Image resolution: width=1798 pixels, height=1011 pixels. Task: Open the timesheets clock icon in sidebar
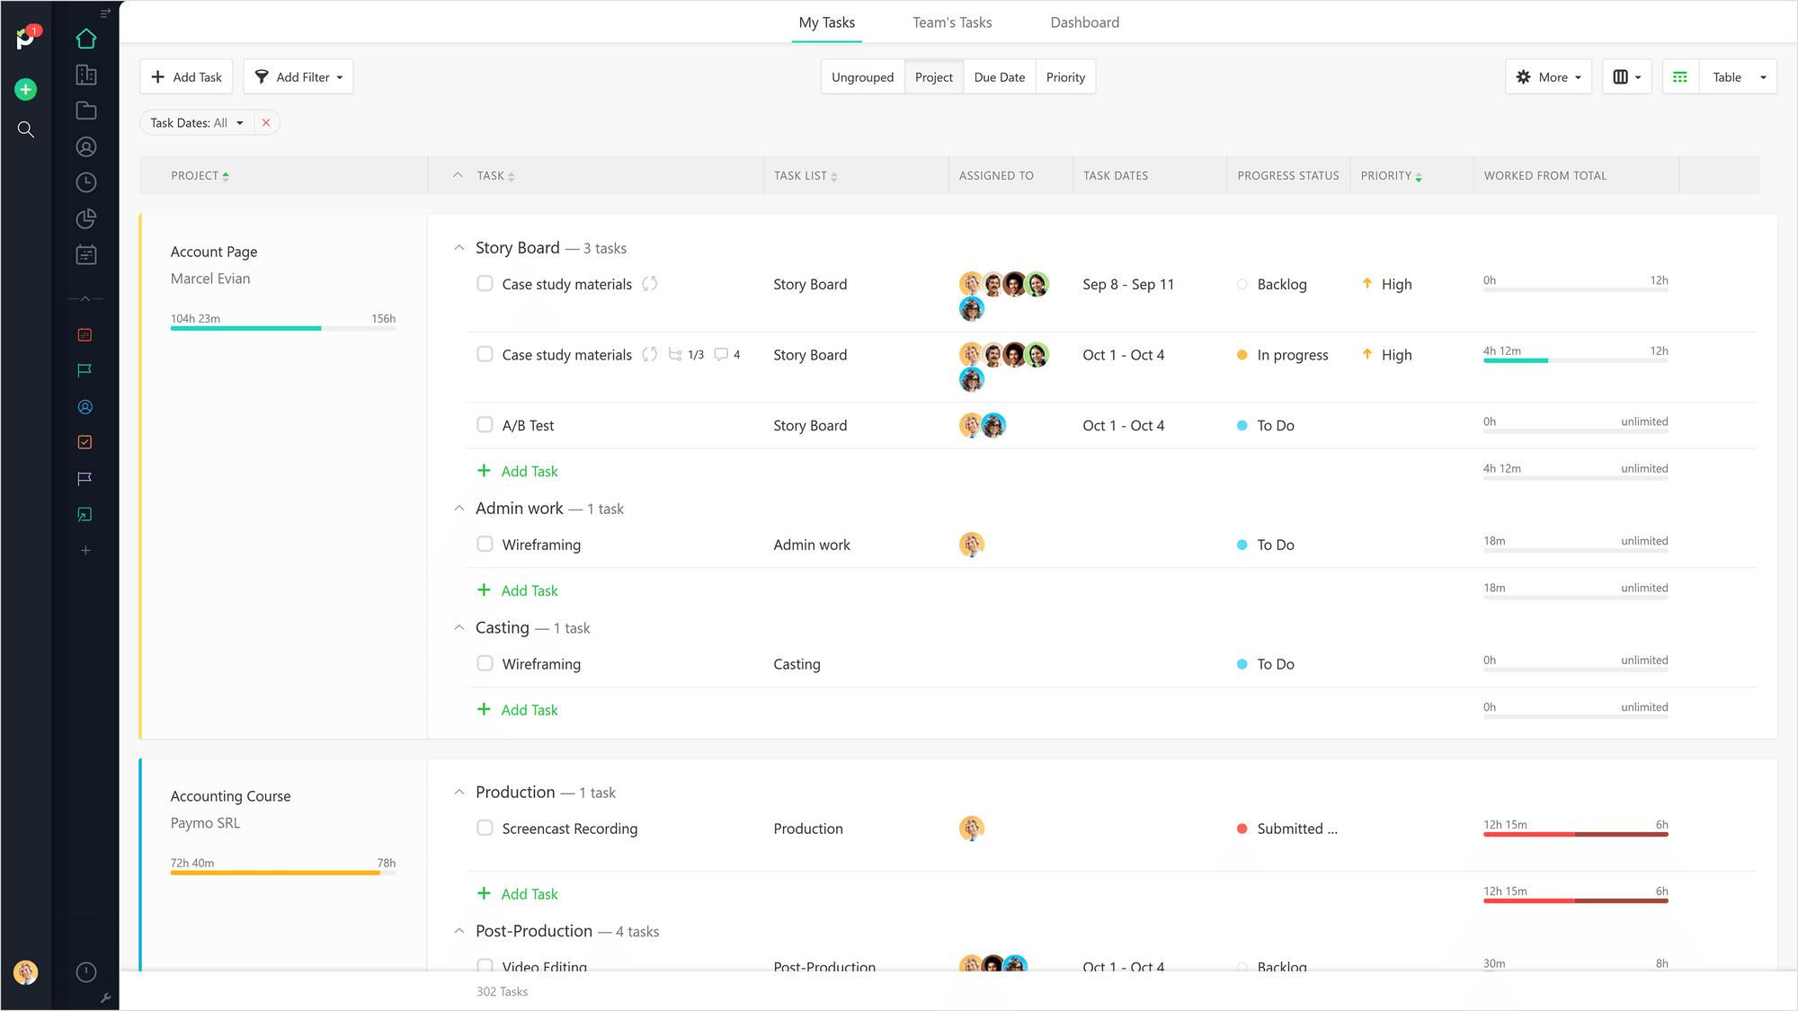[x=86, y=183]
